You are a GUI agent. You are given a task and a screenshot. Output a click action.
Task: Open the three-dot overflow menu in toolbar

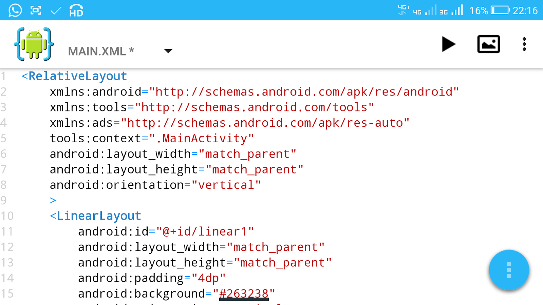point(524,44)
